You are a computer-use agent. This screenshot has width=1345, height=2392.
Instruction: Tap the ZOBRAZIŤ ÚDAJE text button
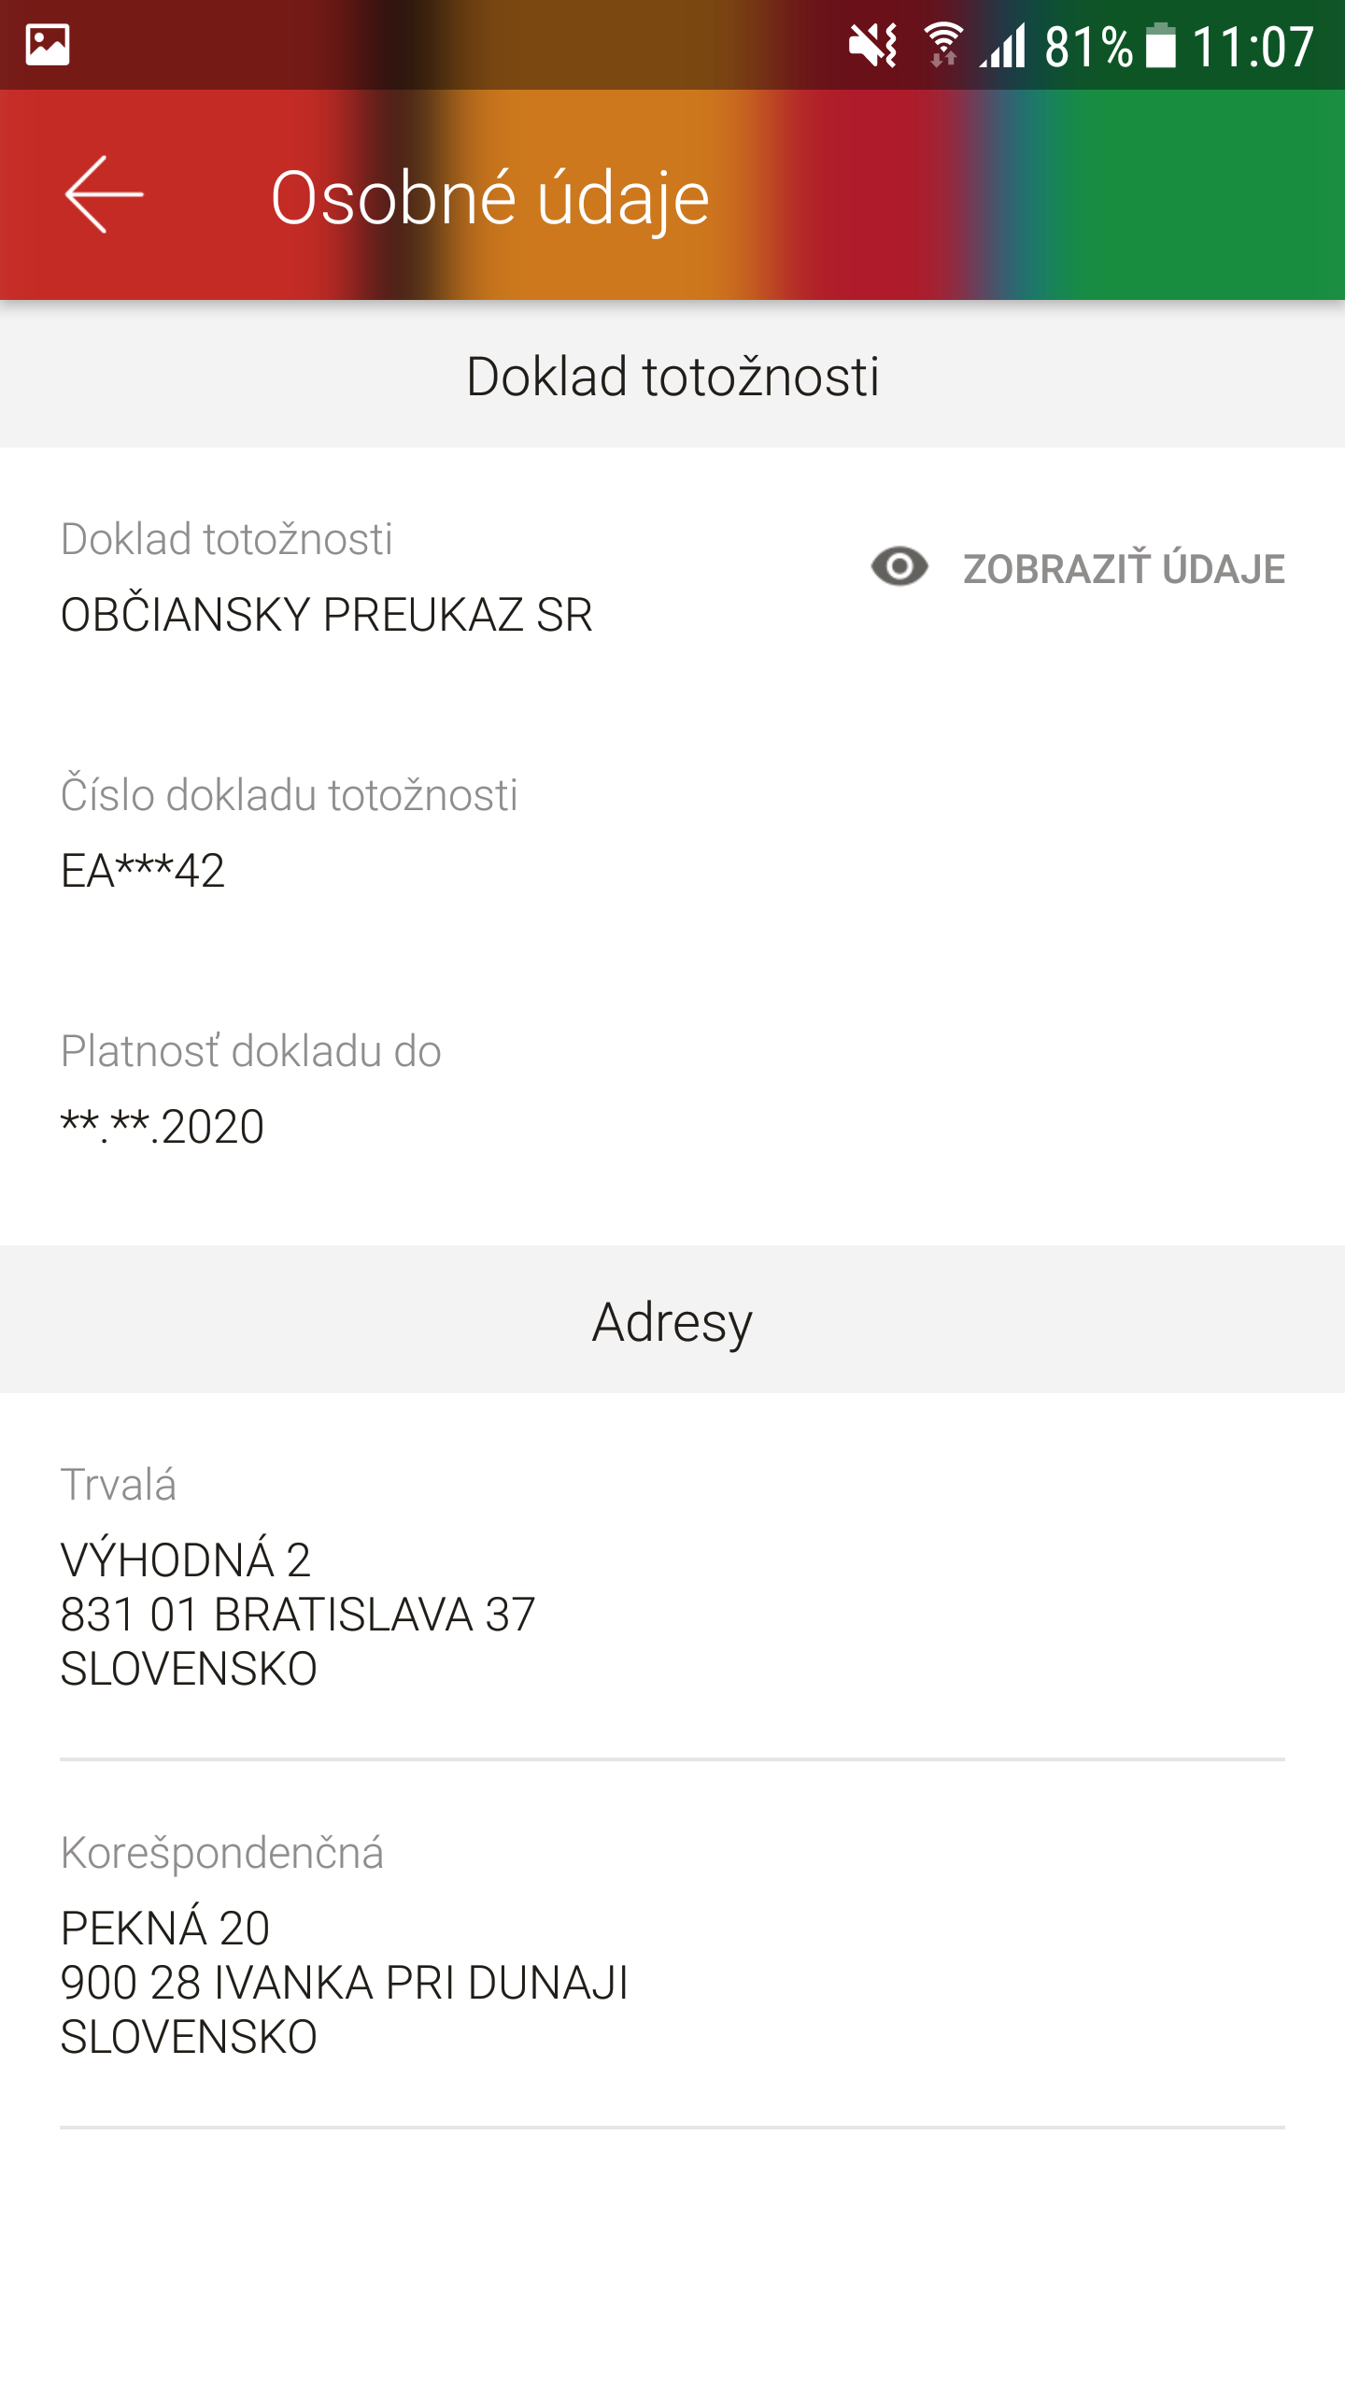[x=1124, y=569]
